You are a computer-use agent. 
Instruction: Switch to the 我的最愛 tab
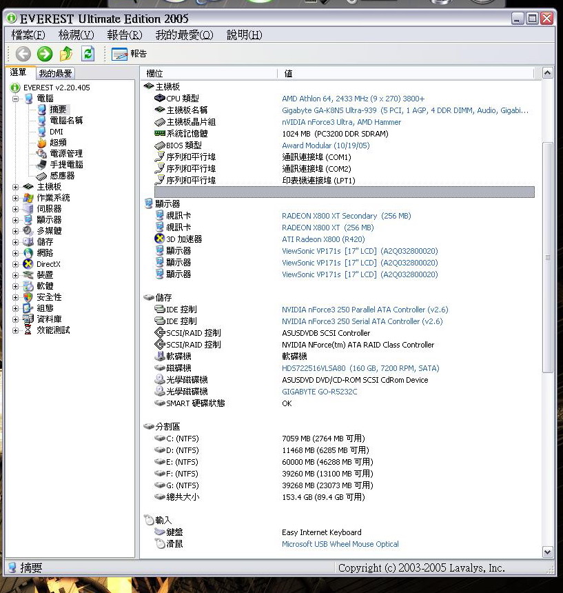[55, 73]
